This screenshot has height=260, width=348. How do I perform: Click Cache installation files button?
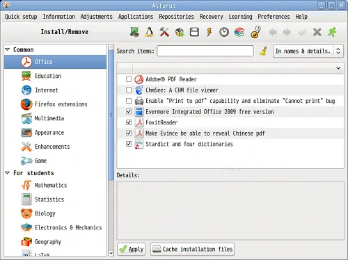pos(193,249)
